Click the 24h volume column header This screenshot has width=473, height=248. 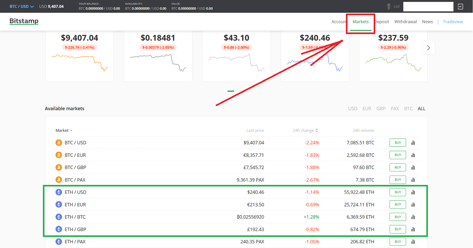[364, 130]
